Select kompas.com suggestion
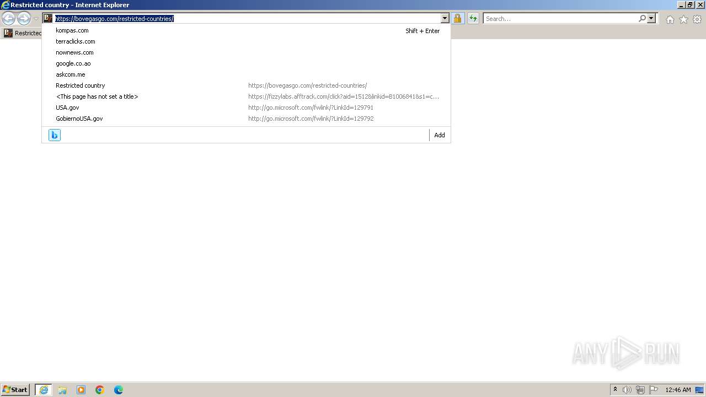Image resolution: width=706 pixels, height=397 pixels. (246, 30)
